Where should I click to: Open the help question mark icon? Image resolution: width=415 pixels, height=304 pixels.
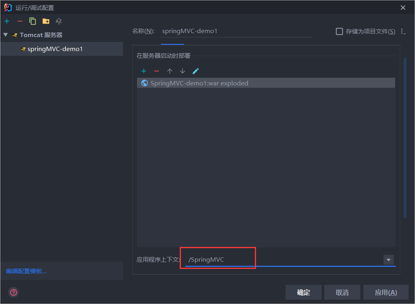14,292
